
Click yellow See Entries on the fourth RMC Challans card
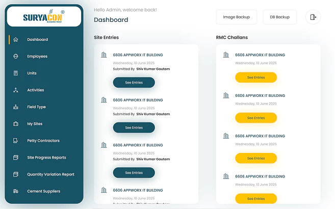pyautogui.click(x=256, y=199)
